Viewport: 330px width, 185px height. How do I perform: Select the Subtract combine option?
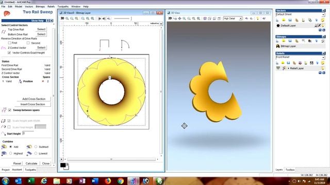pyautogui.click(x=36, y=147)
